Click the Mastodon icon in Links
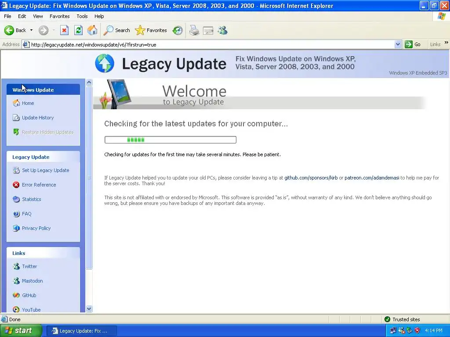The height and width of the screenshot is (337, 450). 16,280
